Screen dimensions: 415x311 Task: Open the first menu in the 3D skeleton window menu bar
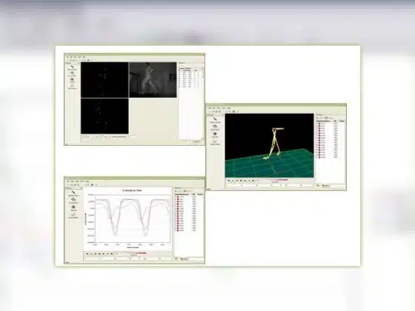(x=210, y=108)
